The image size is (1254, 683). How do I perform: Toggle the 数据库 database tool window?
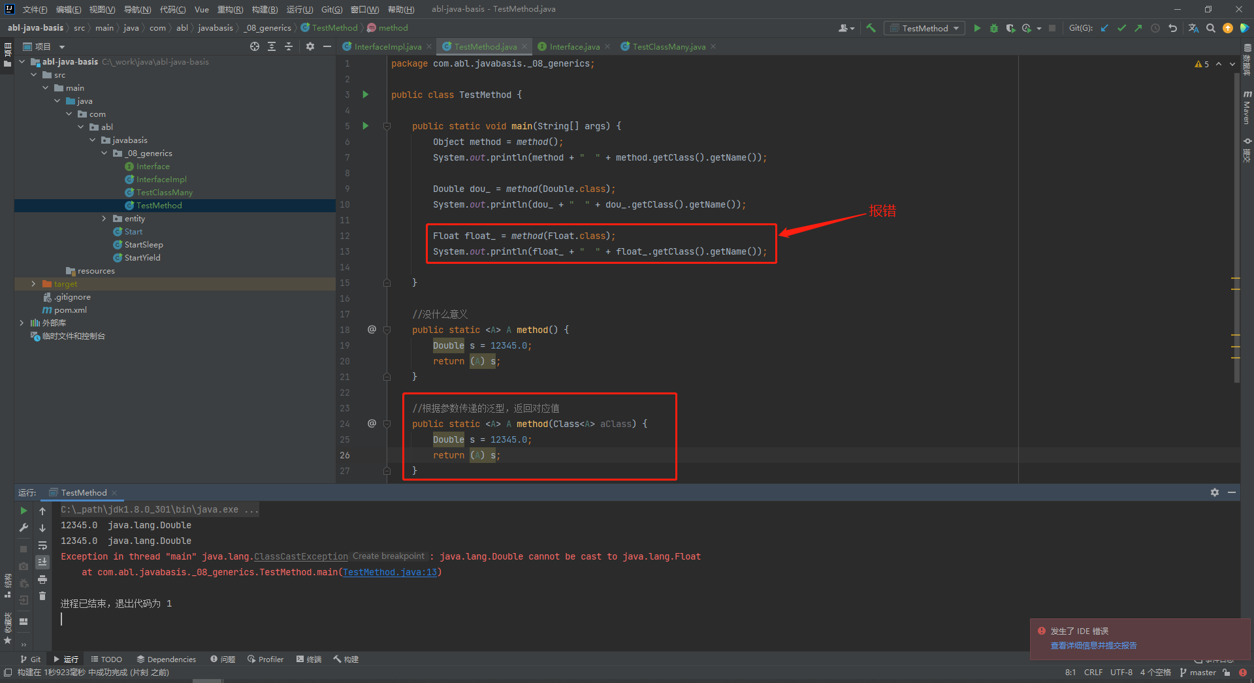pyautogui.click(x=1247, y=60)
